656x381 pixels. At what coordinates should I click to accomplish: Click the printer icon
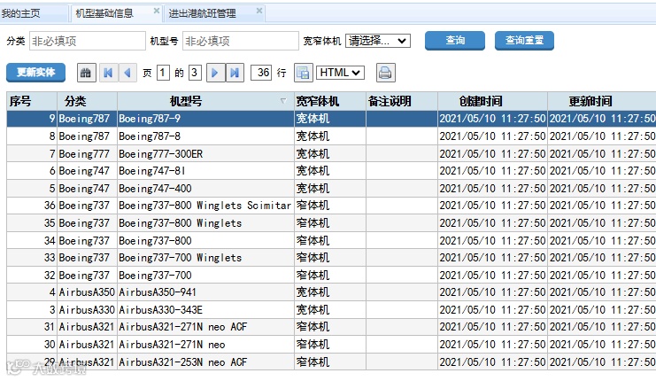385,73
